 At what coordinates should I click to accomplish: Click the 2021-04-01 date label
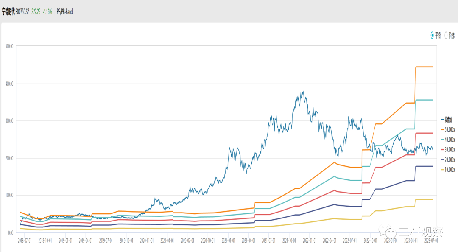click(x=248, y=241)
